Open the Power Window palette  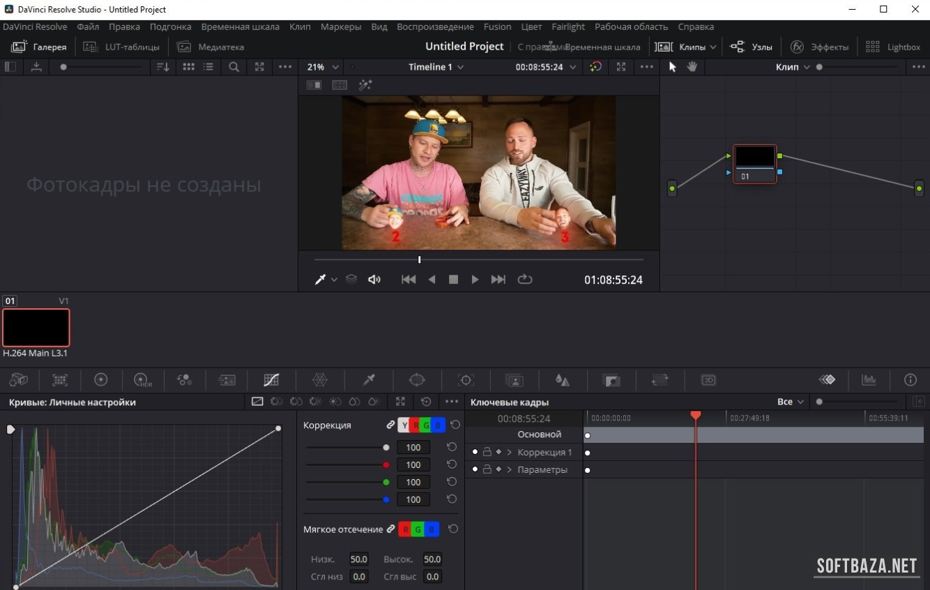click(x=417, y=380)
